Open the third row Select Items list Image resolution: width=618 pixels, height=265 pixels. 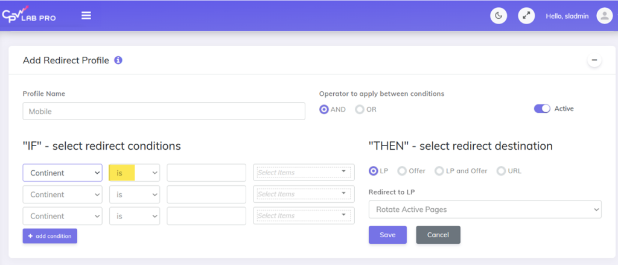point(304,216)
